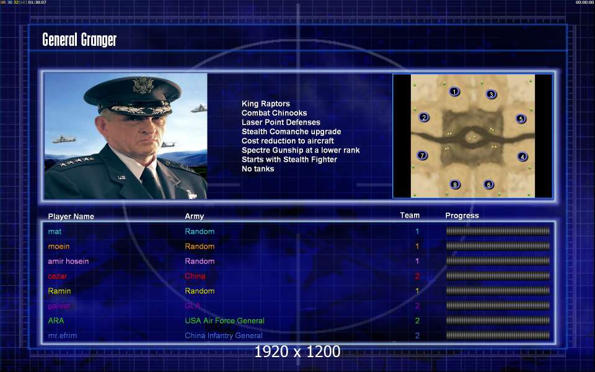Select player name mr.efrim
The width and height of the screenshot is (595, 372).
[62, 335]
